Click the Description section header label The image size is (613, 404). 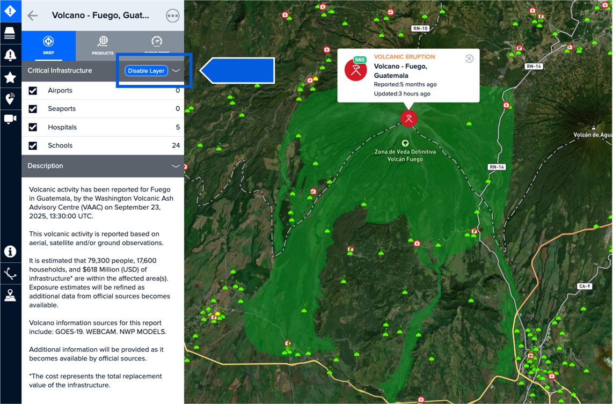pyautogui.click(x=45, y=166)
